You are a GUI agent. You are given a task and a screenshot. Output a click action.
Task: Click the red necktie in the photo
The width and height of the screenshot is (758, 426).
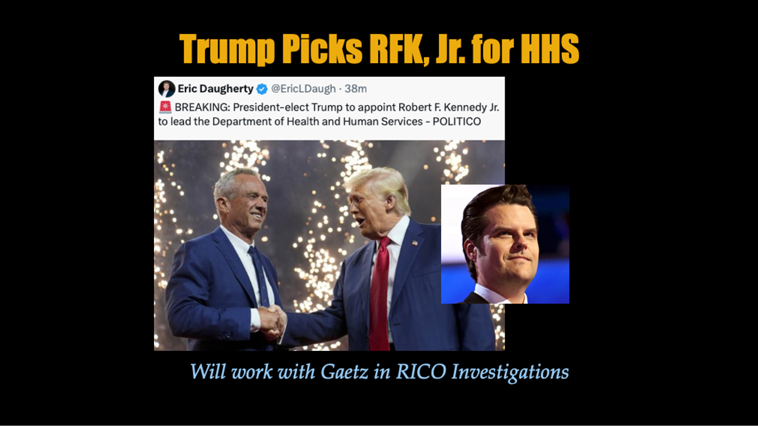pyautogui.click(x=380, y=293)
